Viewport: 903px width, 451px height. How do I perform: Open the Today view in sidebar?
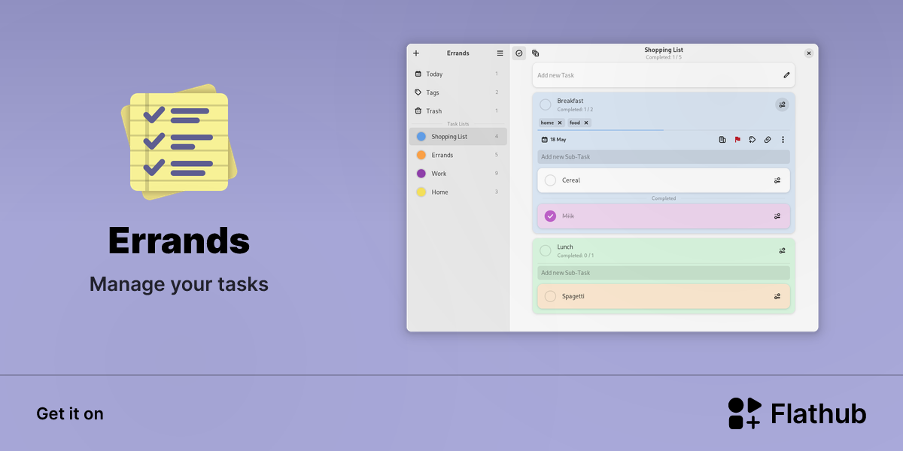tap(458, 74)
